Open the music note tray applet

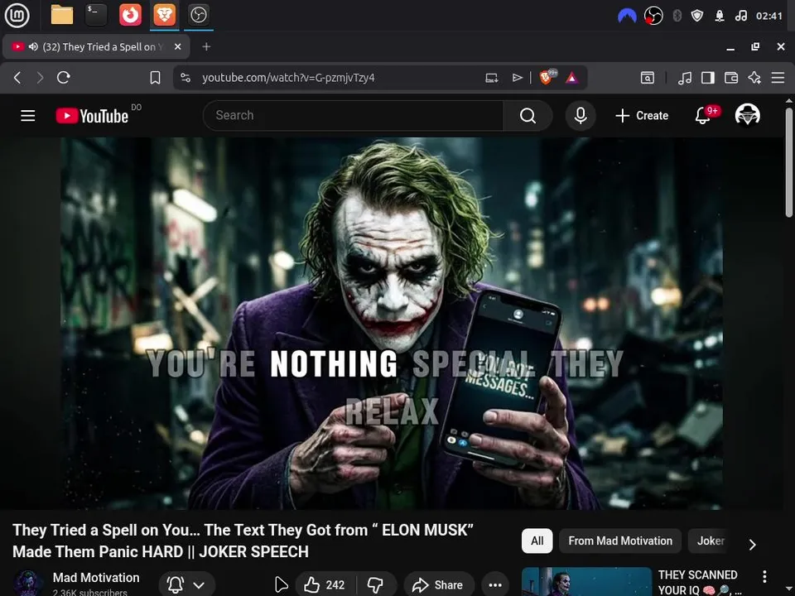tap(740, 16)
